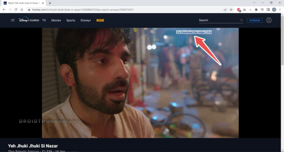
Task: Close the Download this video overlay
Action: (211, 32)
